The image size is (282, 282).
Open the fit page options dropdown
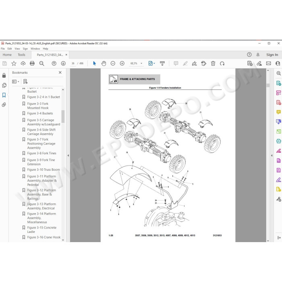coord(151,64)
